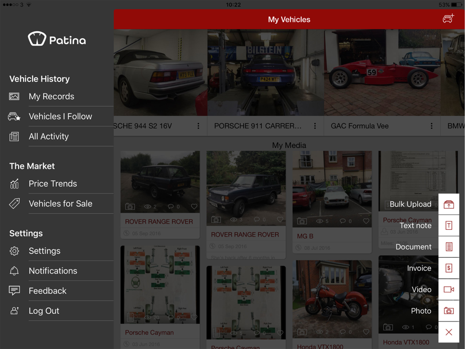Viewport: 465px width, 349px height.
Task: Click the Settings gear icon
Action: [14, 251]
